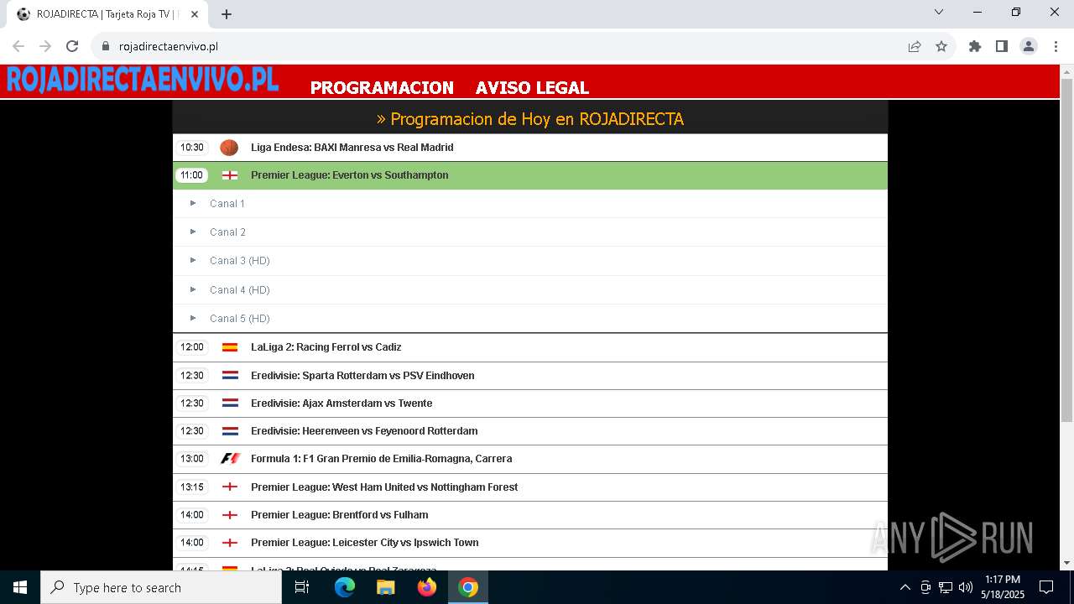Open Microsoft Edge from the taskbar
The width and height of the screenshot is (1074, 604).
click(345, 587)
